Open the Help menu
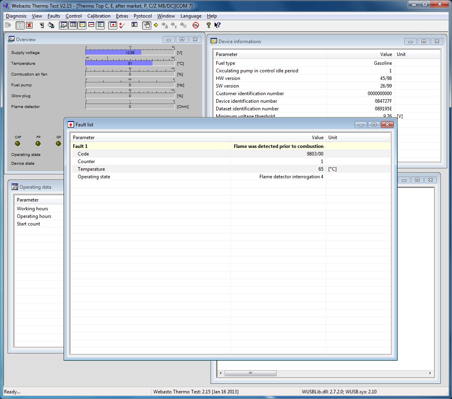This screenshot has height=399, width=452. (x=212, y=16)
